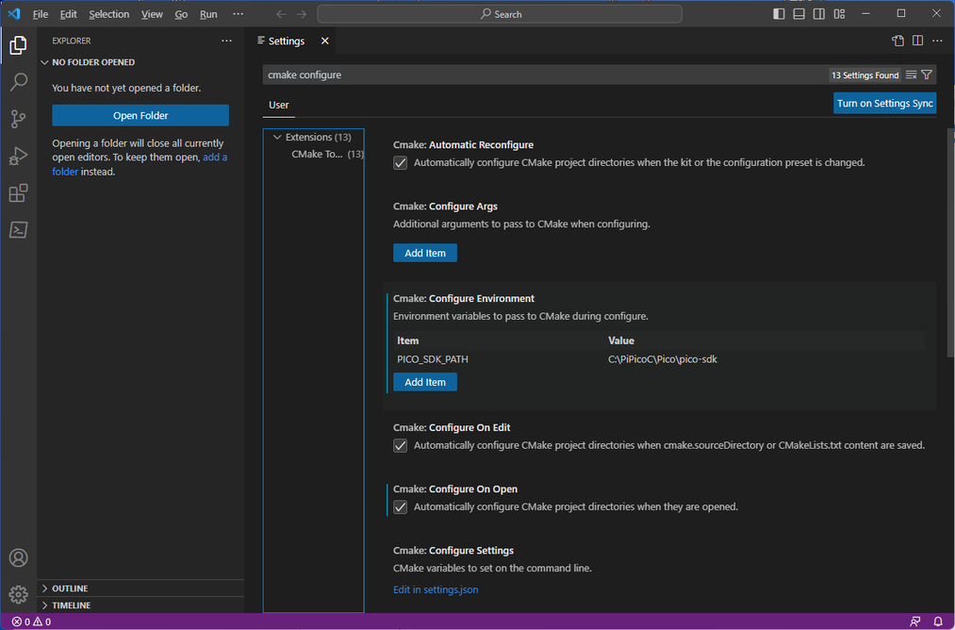955x630 pixels.
Task: Focus the settings search field
Action: point(545,75)
